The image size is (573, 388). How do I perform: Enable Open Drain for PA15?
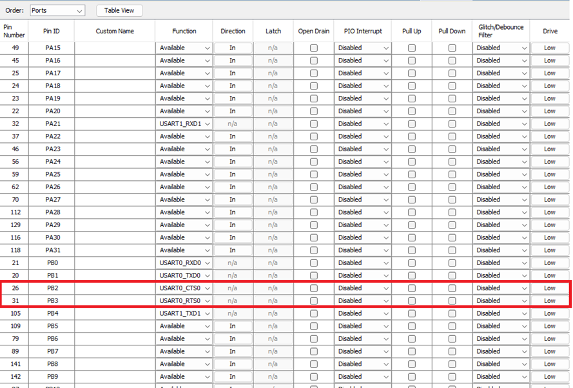[313, 48]
